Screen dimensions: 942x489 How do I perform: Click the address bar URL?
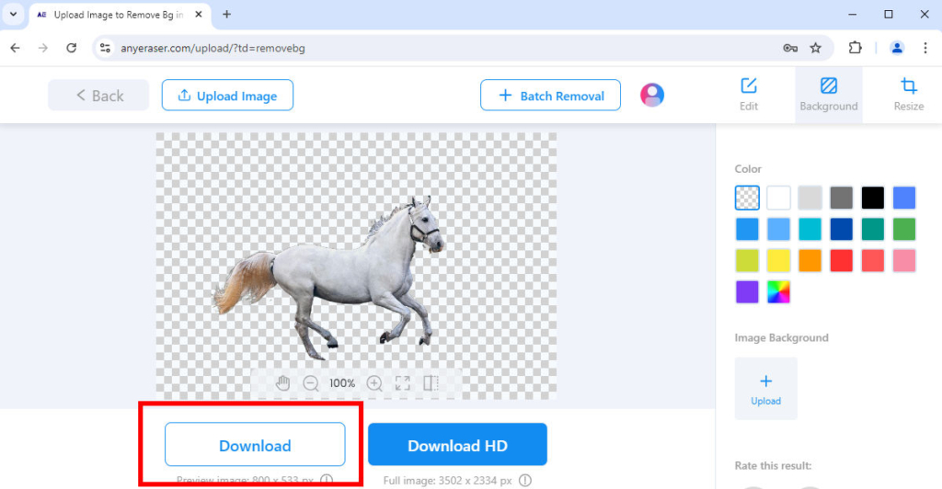pos(213,48)
